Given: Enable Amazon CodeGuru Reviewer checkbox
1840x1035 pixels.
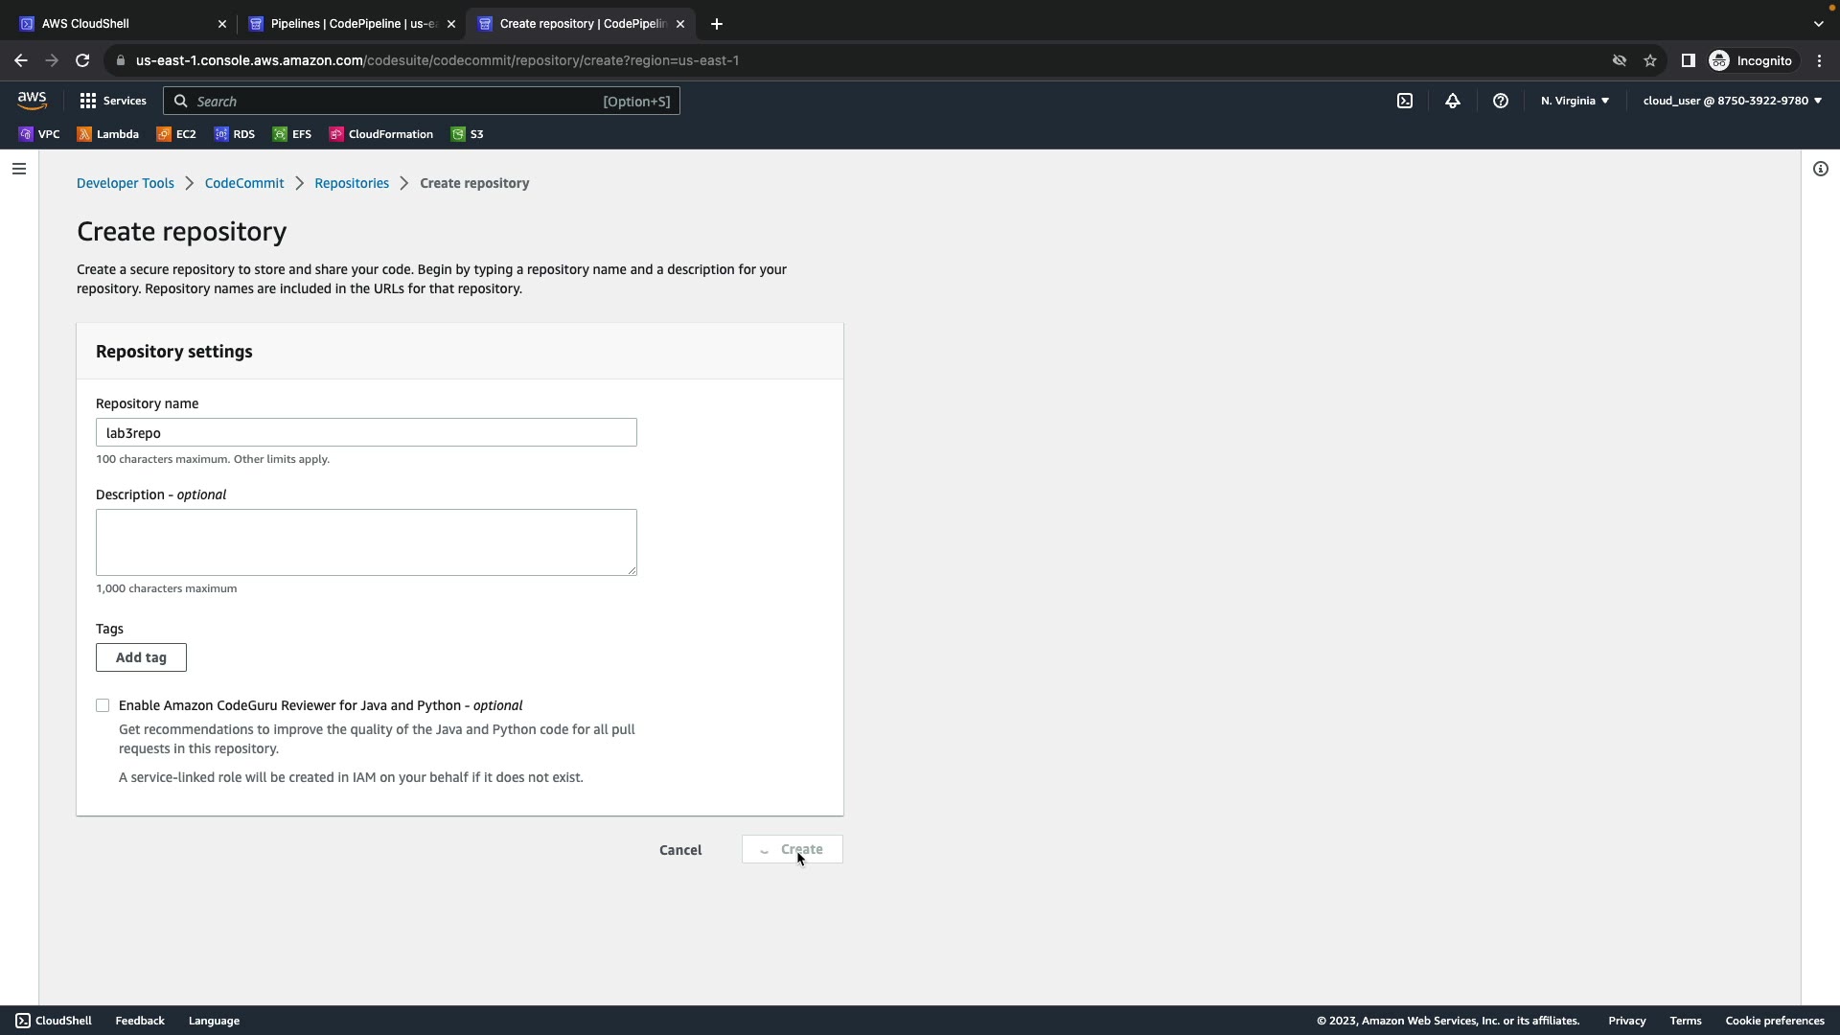Looking at the screenshot, I should coord(103,705).
